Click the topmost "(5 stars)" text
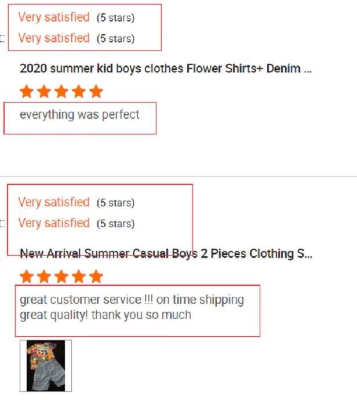Image resolution: width=357 pixels, height=400 pixels. point(115,18)
